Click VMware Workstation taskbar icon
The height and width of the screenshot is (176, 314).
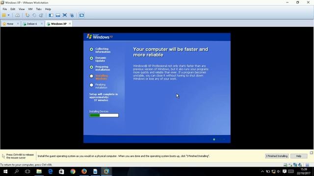pos(106,172)
